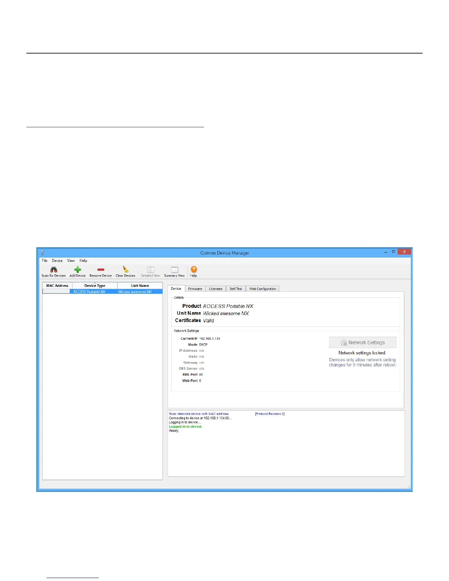This screenshot has height=581, width=449.
Task: Open the Device menu
Action: (x=57, y=260)
